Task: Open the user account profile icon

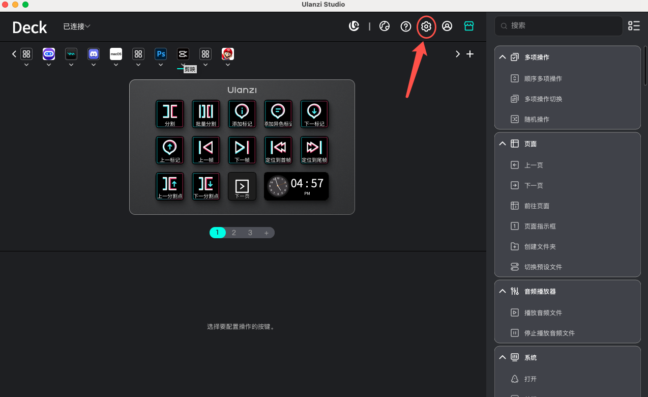Action: click(x=447, y=26)
